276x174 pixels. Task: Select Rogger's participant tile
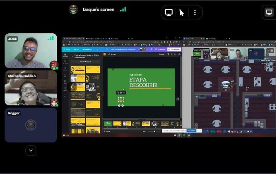(31, 125)
